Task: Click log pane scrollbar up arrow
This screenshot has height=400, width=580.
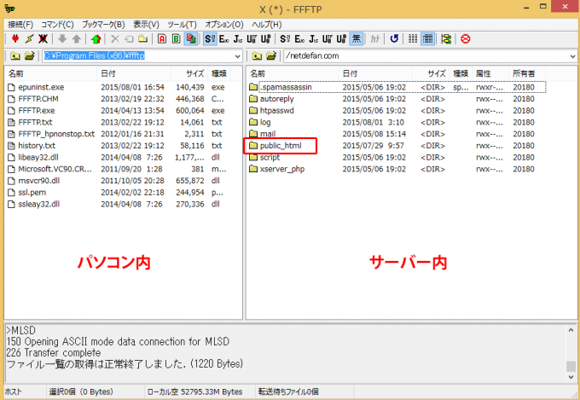Action: coord(571,329)
